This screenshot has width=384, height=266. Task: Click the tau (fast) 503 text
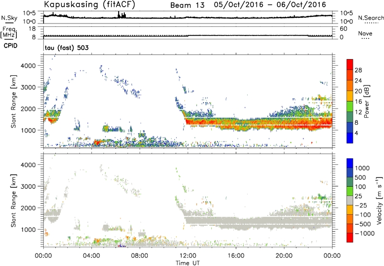[x=67, y=48]
